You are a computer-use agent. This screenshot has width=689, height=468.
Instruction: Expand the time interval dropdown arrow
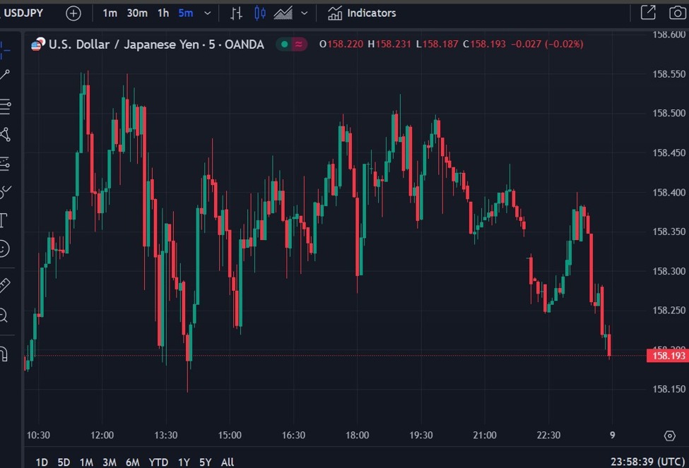tap(207, 13)
